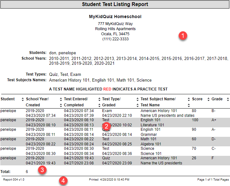Click the Student Test Listing Report title
This screenshot has height=186, width=230.
115,4
